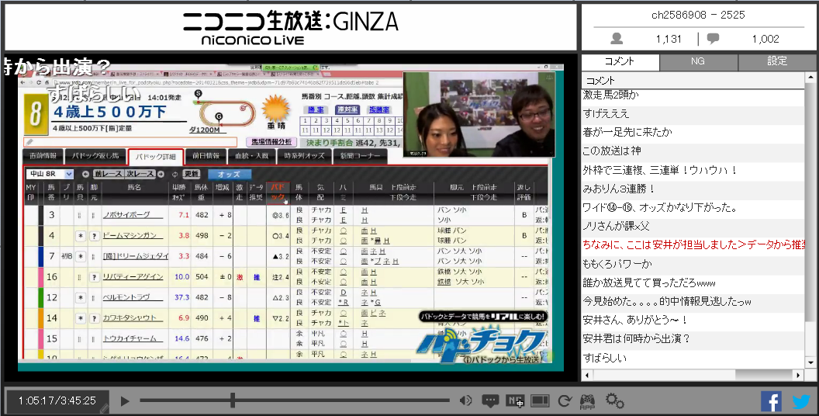This screenshot has height=416, width=819.
Task: Reload the stream with the circular arrow icon
Action: [x=565, y=400]
